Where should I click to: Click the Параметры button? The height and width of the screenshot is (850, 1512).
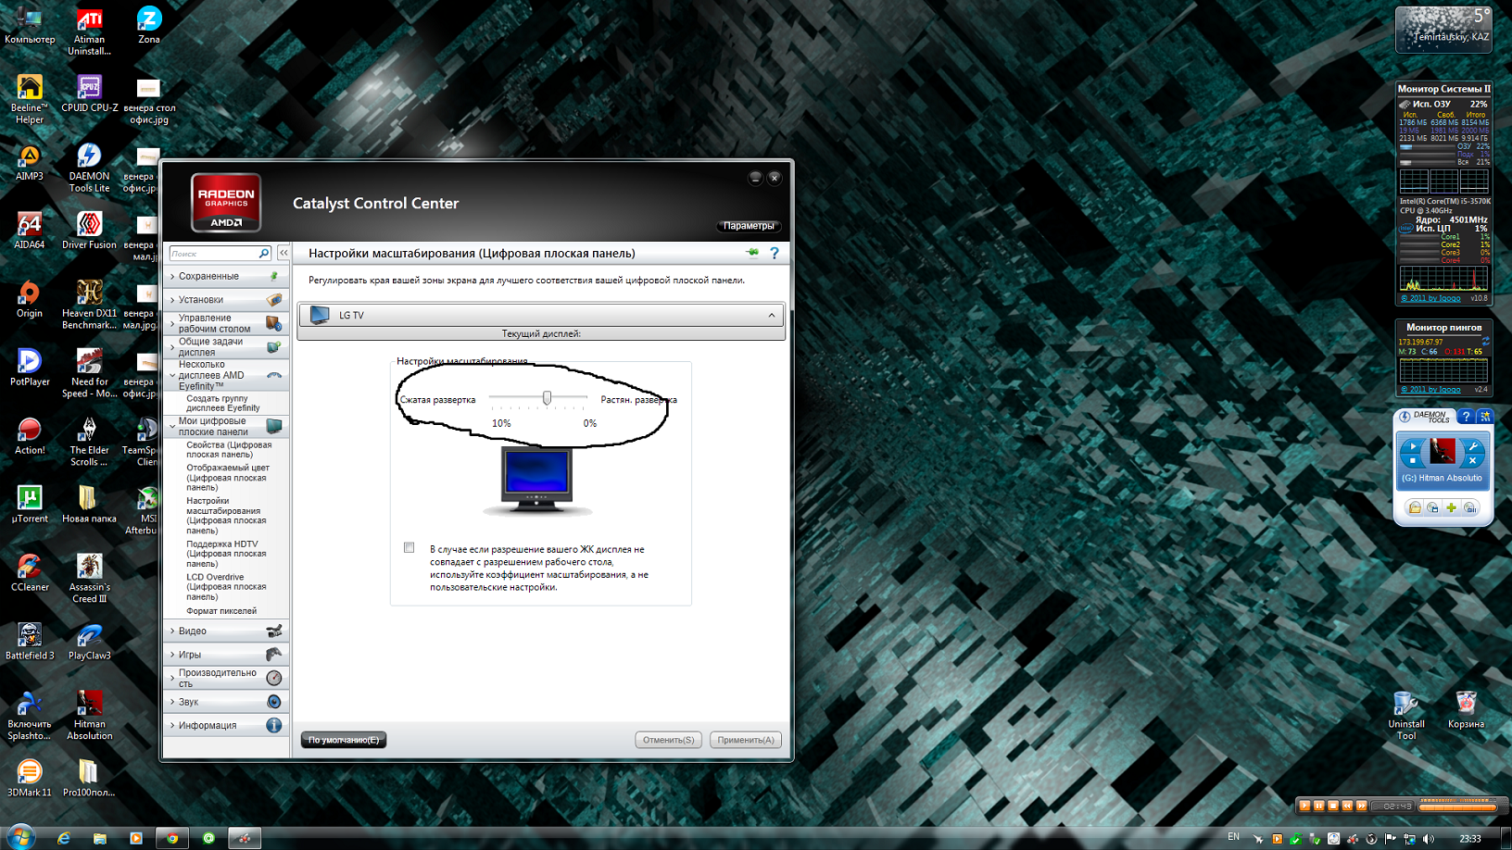point(749,226)
